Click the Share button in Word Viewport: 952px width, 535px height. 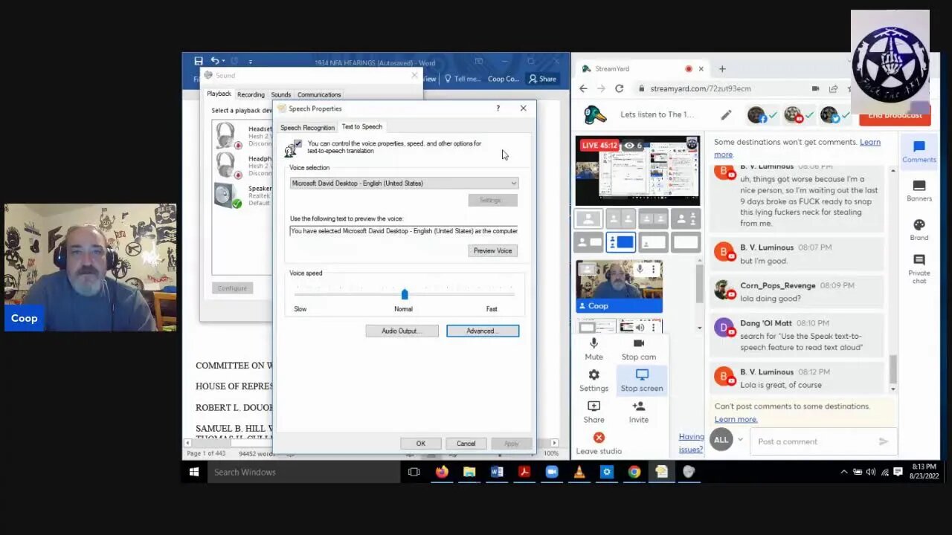coord(542,79)
